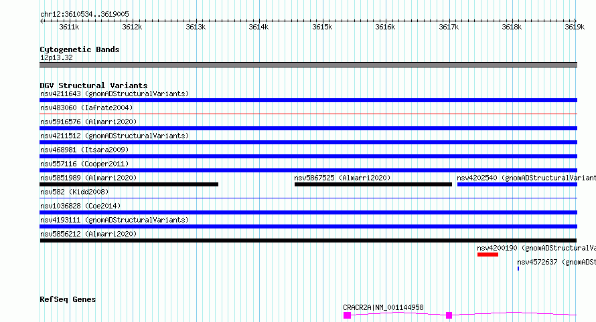Select the blue bar under nsv4193111
The width and height of the screenshot is (596, 322).
point(308,226)
